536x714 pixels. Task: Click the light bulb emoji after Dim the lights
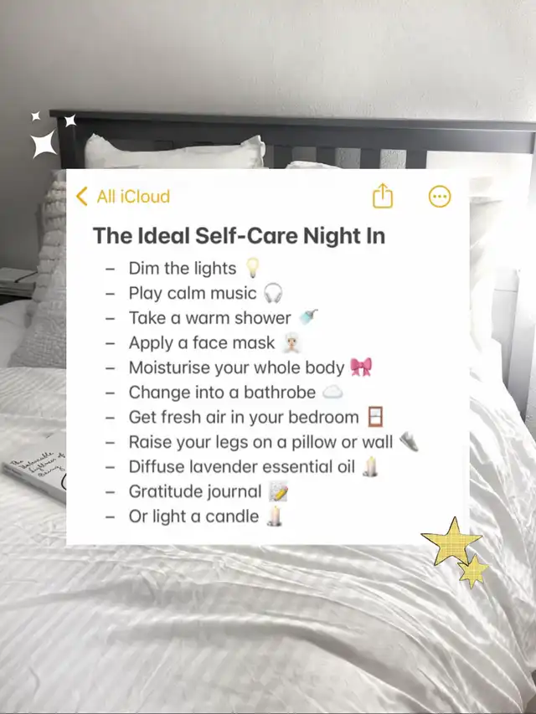[x=252, y=268]
